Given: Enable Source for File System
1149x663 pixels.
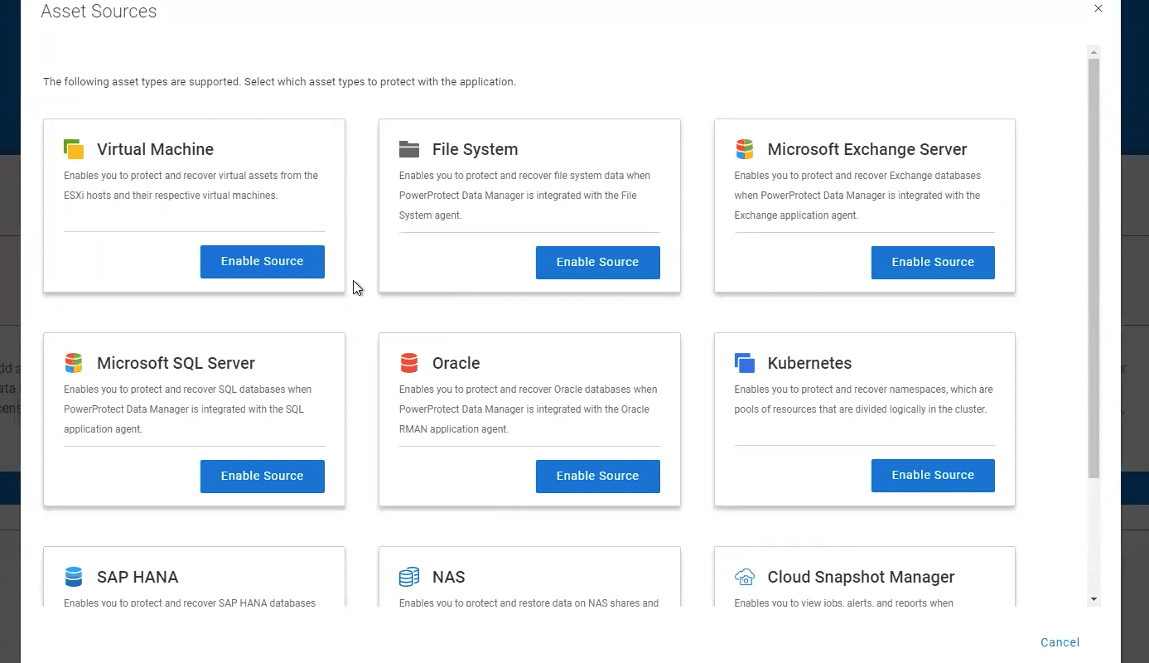Looking at the screenshot, I should tap(598, 262).
